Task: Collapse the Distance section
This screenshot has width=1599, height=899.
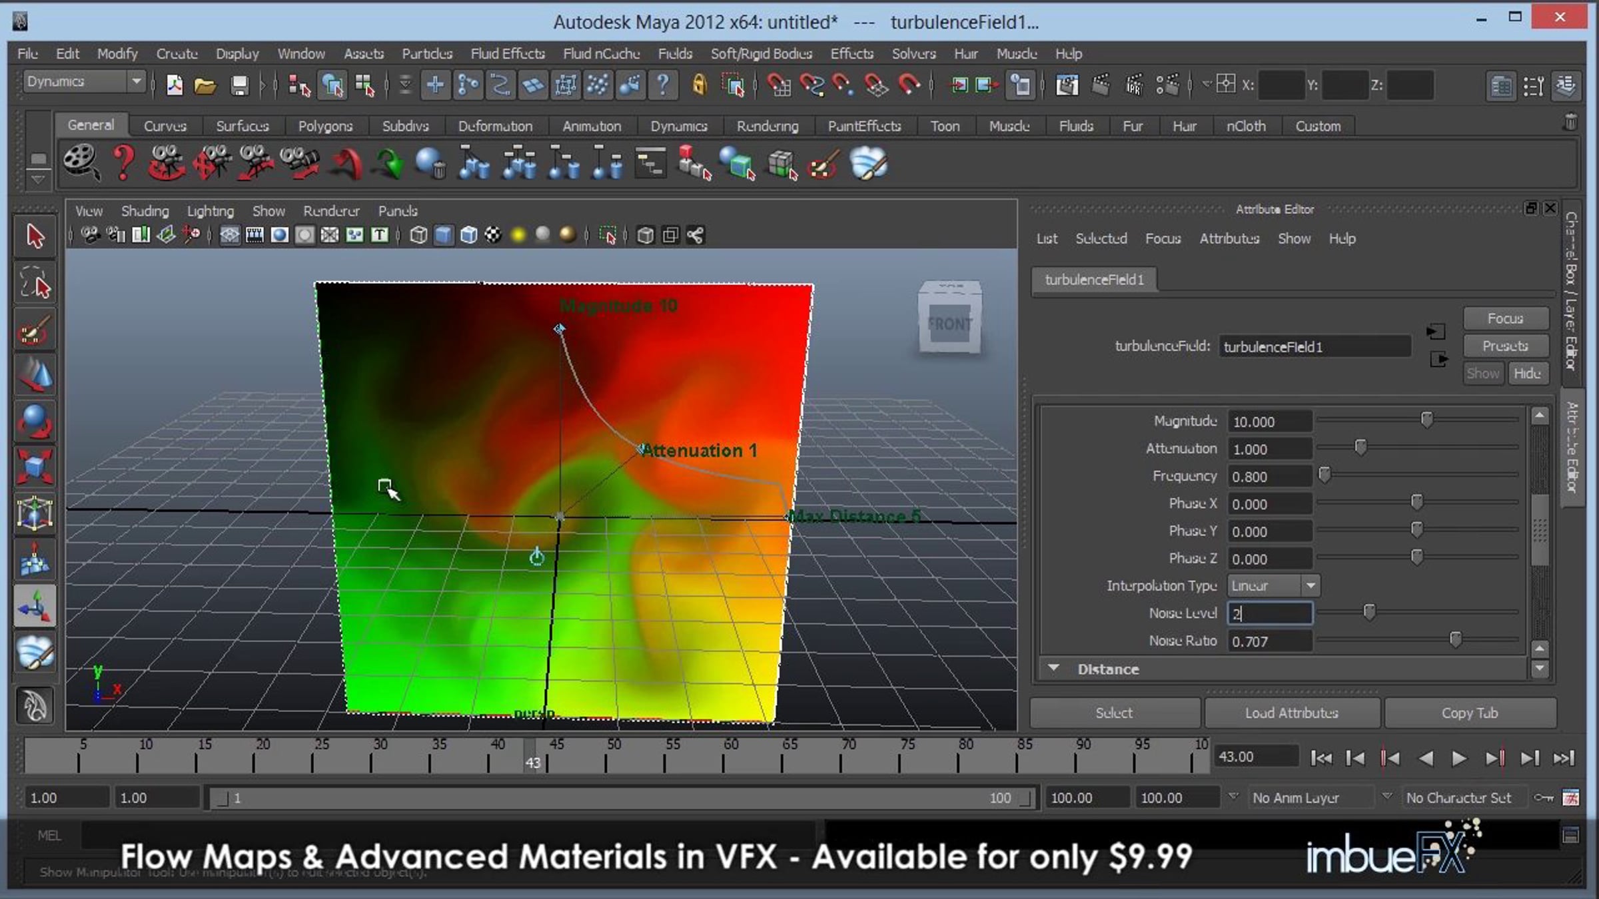Action: [x=1053, y=668]
